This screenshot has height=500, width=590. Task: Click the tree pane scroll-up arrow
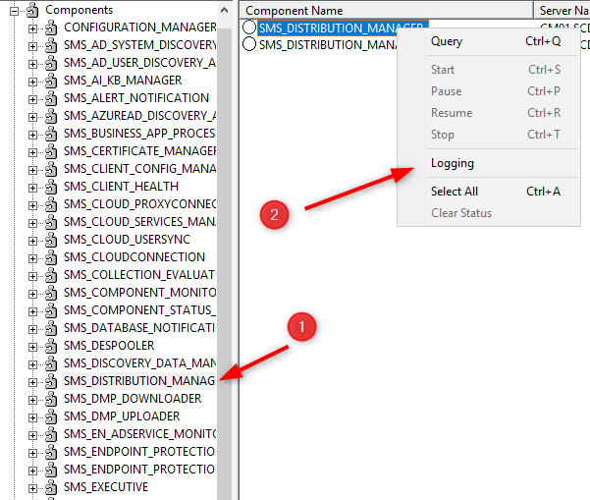[x=224, y=11]
